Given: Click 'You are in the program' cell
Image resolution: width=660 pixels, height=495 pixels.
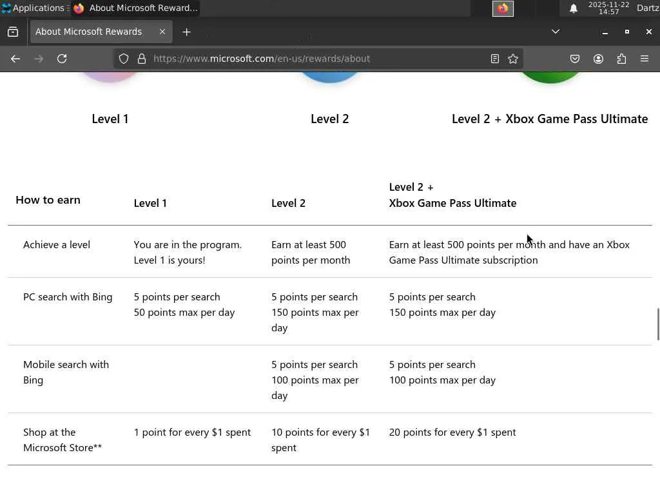Looking at the screenshot, I should [x=188, y=253].
